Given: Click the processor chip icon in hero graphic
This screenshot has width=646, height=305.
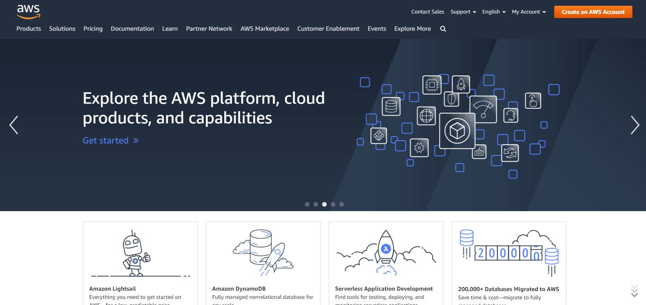Looking at the screenshot, I should tap(432, 85).
